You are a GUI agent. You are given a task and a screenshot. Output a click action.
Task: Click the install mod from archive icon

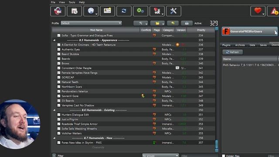(74, 11)
